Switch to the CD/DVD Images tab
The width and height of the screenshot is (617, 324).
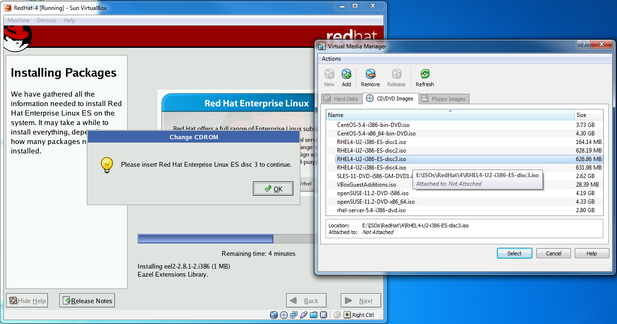coord(390,99)
